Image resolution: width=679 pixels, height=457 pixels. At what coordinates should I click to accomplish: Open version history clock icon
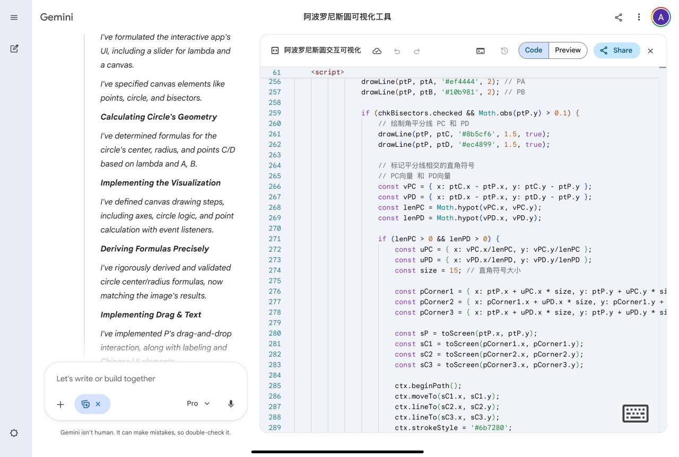click(504, 51)
